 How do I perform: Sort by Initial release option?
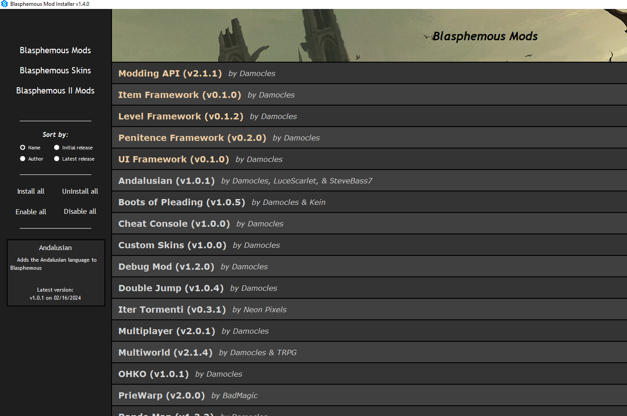(x=57, y=148)
